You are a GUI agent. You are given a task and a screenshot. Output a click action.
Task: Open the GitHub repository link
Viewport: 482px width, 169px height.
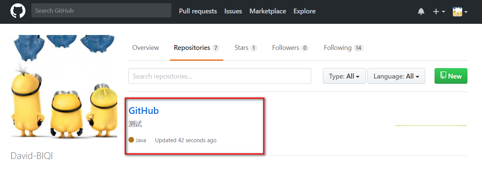click(144, 111)
